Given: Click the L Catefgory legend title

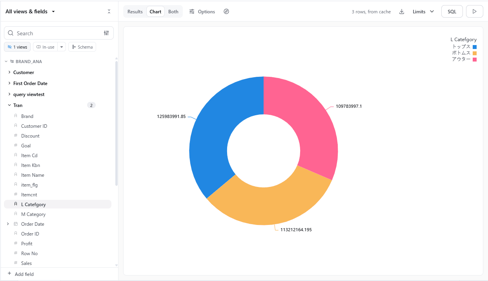Looking at the screenshot, I should pyautogui.click(x=464, y=40).
